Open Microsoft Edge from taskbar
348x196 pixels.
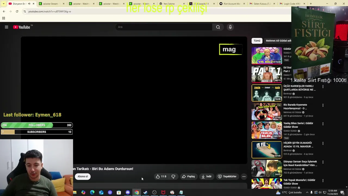pyautogui.click(x=92, y=192)
